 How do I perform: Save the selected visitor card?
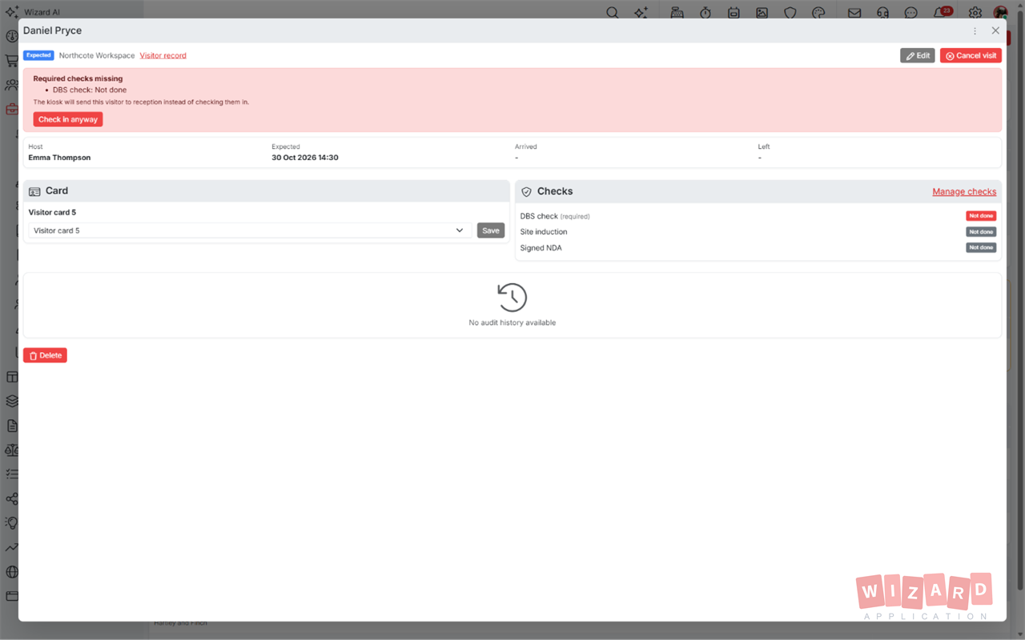click(491, 230)
